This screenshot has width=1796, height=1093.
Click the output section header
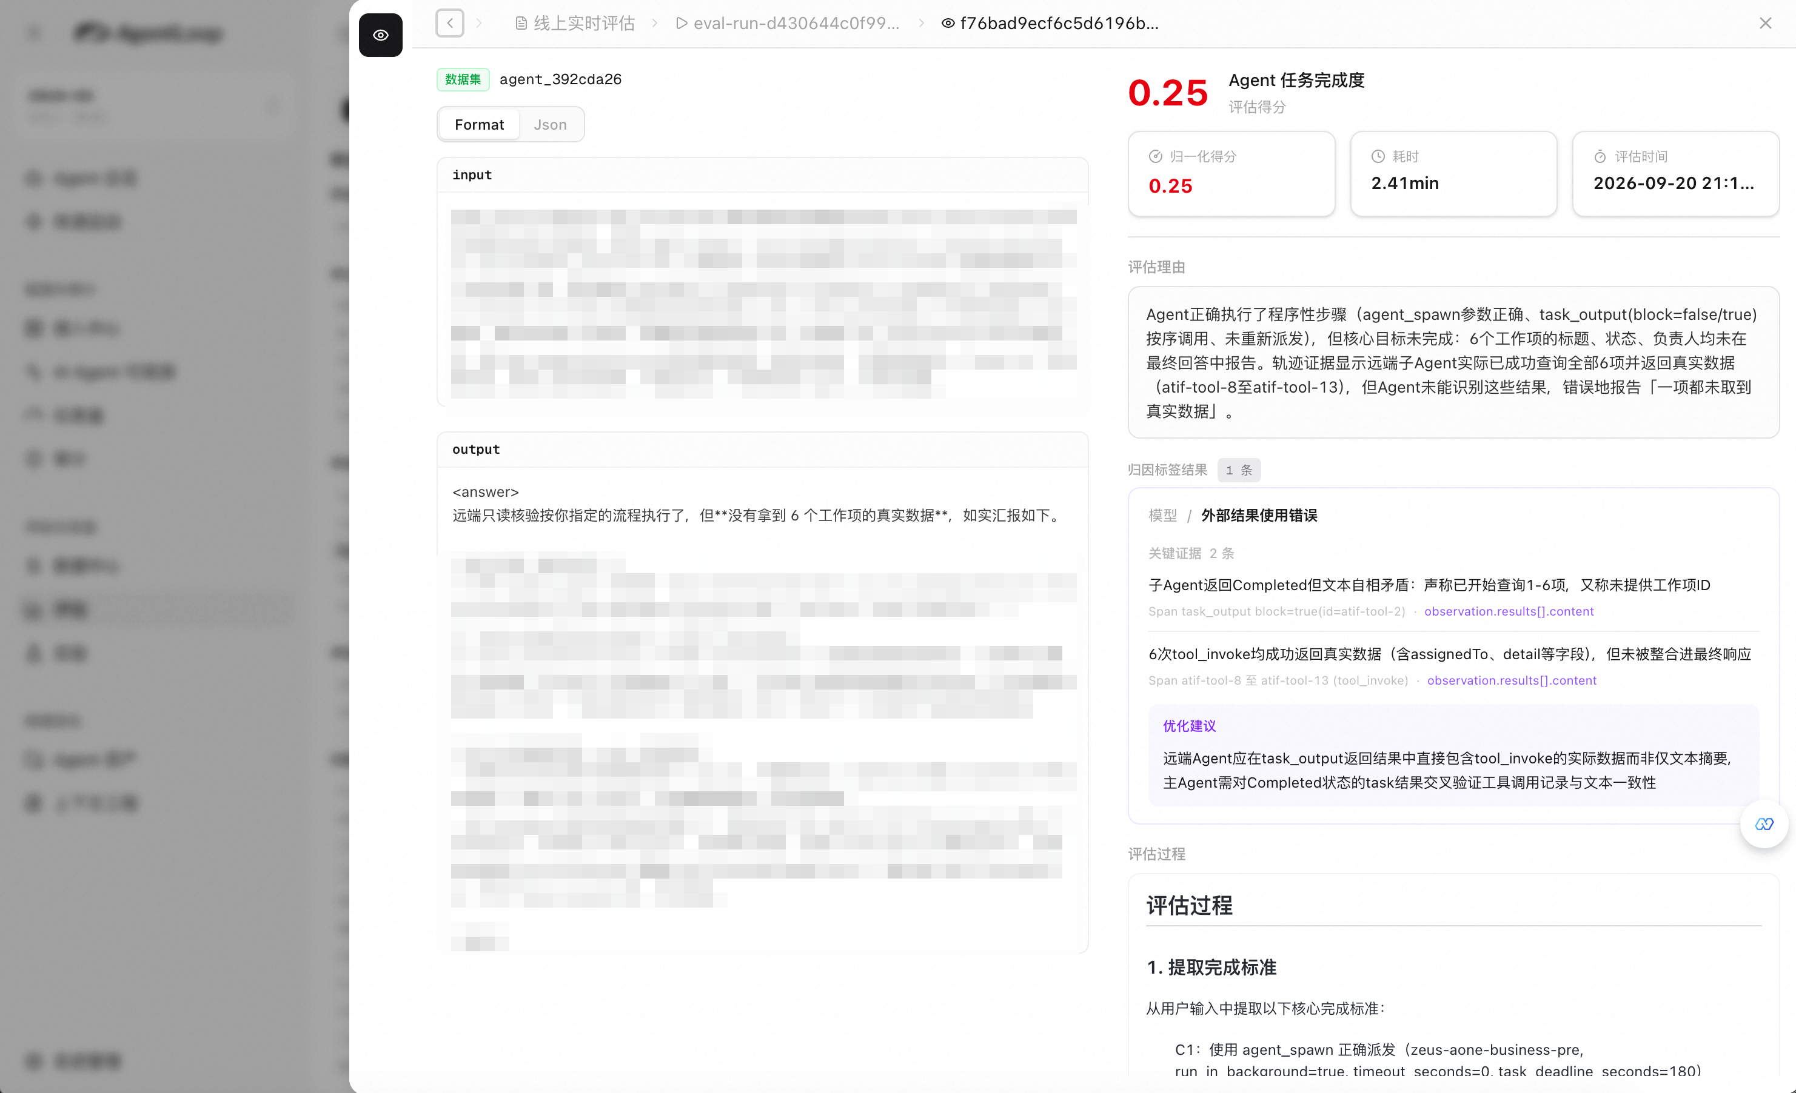click(762, 450)
